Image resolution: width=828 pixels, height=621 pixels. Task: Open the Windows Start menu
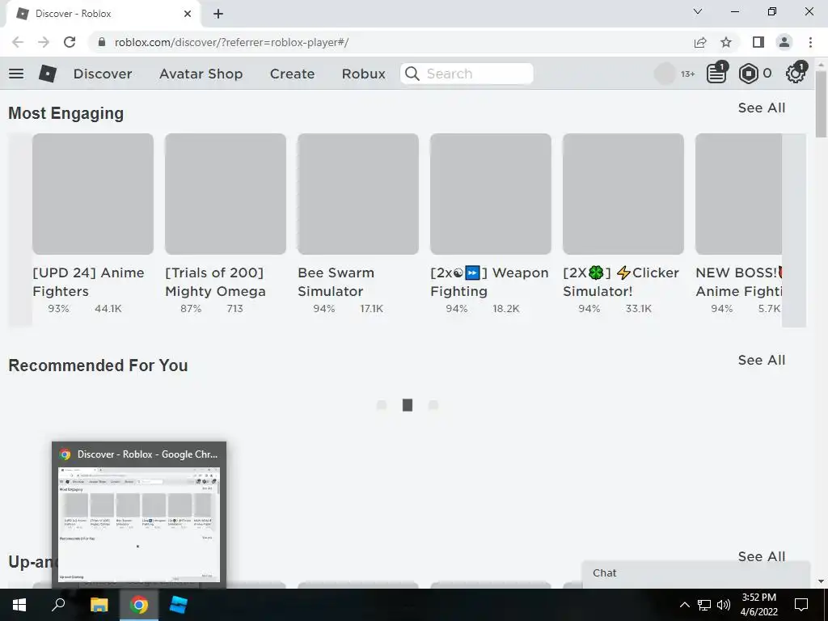19,605
